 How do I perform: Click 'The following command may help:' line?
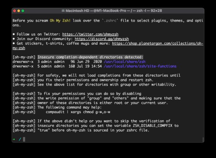coord(57,107)
